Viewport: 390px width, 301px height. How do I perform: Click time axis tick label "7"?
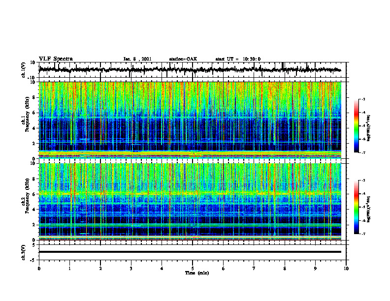tap(254, 269)
